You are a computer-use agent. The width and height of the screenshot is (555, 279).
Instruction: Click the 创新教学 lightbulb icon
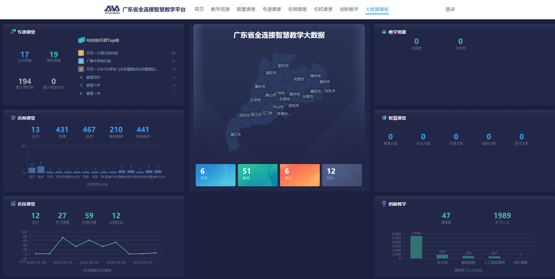pyautogui.click(x=384, y=203)
